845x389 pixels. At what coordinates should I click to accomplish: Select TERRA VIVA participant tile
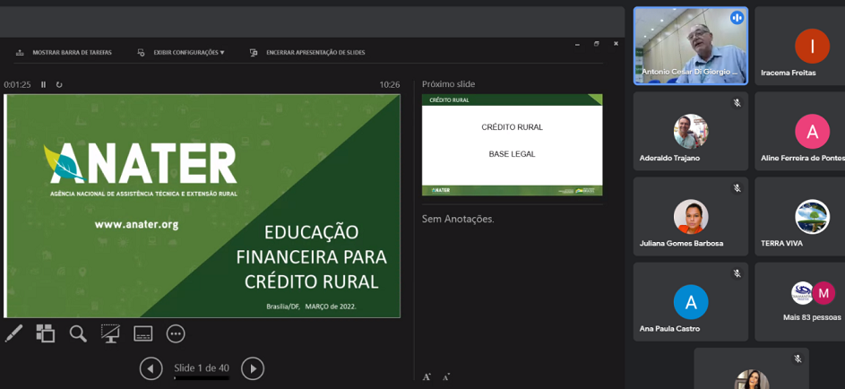[799, 216]
